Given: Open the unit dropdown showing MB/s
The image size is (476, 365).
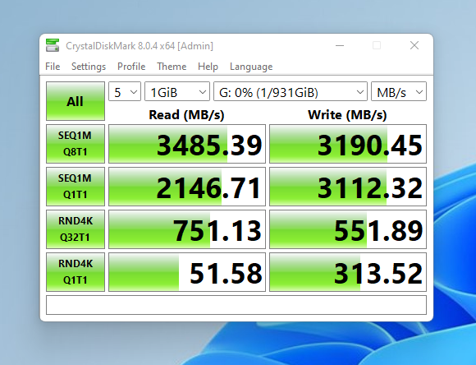Looking at the screenshot, I should click(x=399, y=91).
